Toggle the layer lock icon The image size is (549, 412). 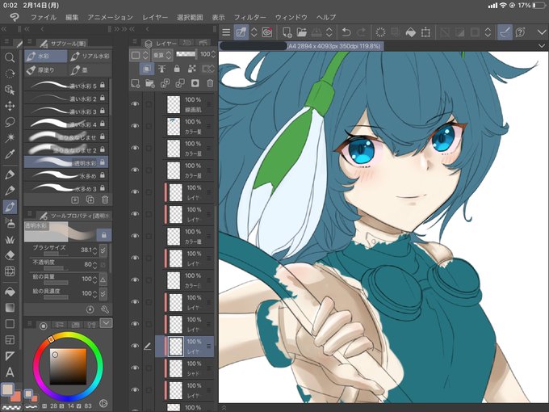[177, 69]
